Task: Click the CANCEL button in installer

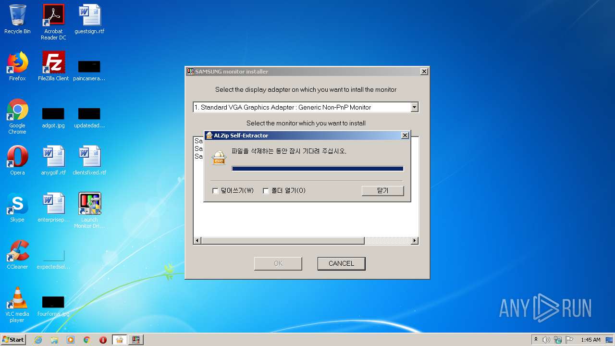Action: click(341, 263)
